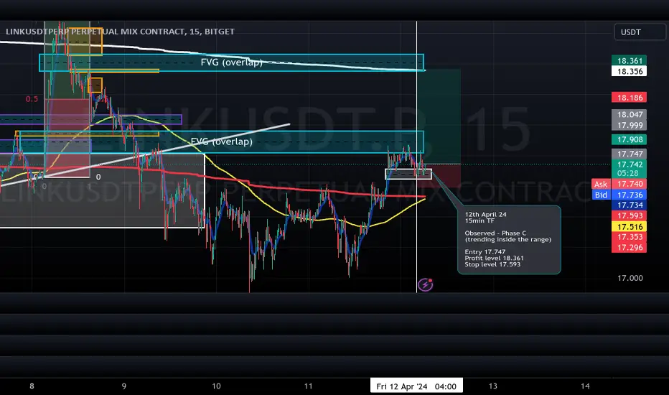Click the bid price value 17.736

(x=630, y=195)
